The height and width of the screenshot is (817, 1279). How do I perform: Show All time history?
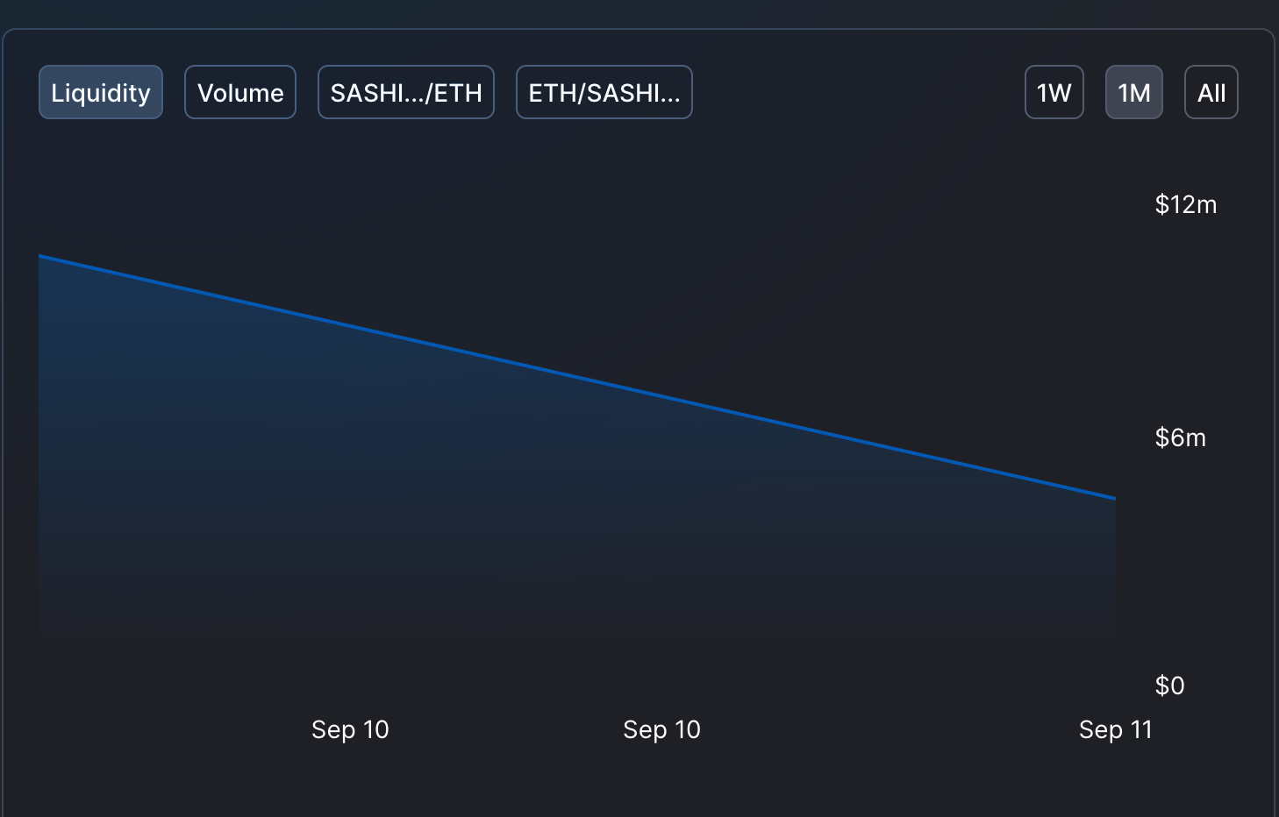pos(1211,92)
